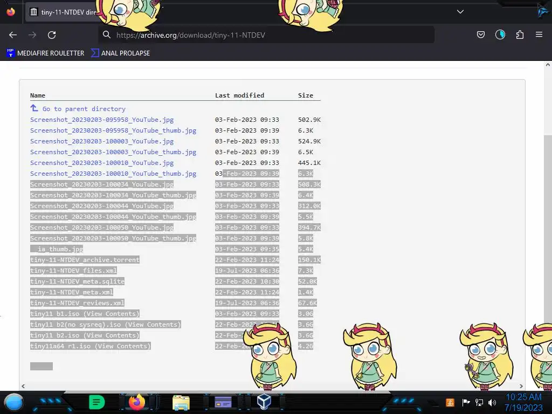Open Screenshot_20230203-100034_YouTube_thumb.jpg
The image size is (552, 414).
click(113, 195)
